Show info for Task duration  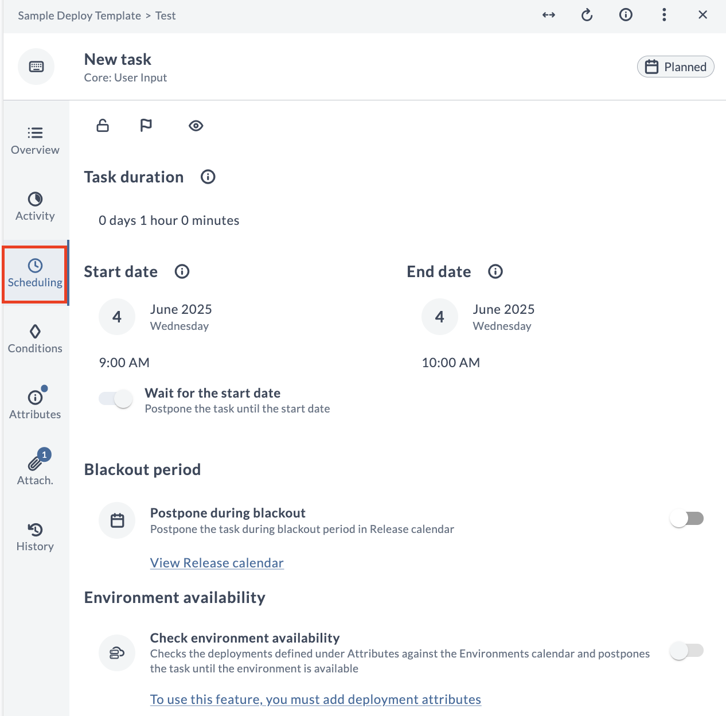coord(208,177)
